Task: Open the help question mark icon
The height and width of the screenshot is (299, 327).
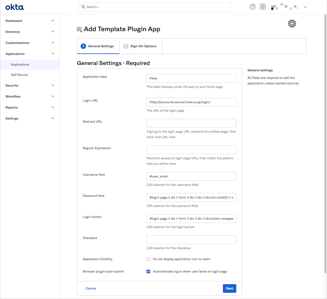Action: click(x=253, y=7)
